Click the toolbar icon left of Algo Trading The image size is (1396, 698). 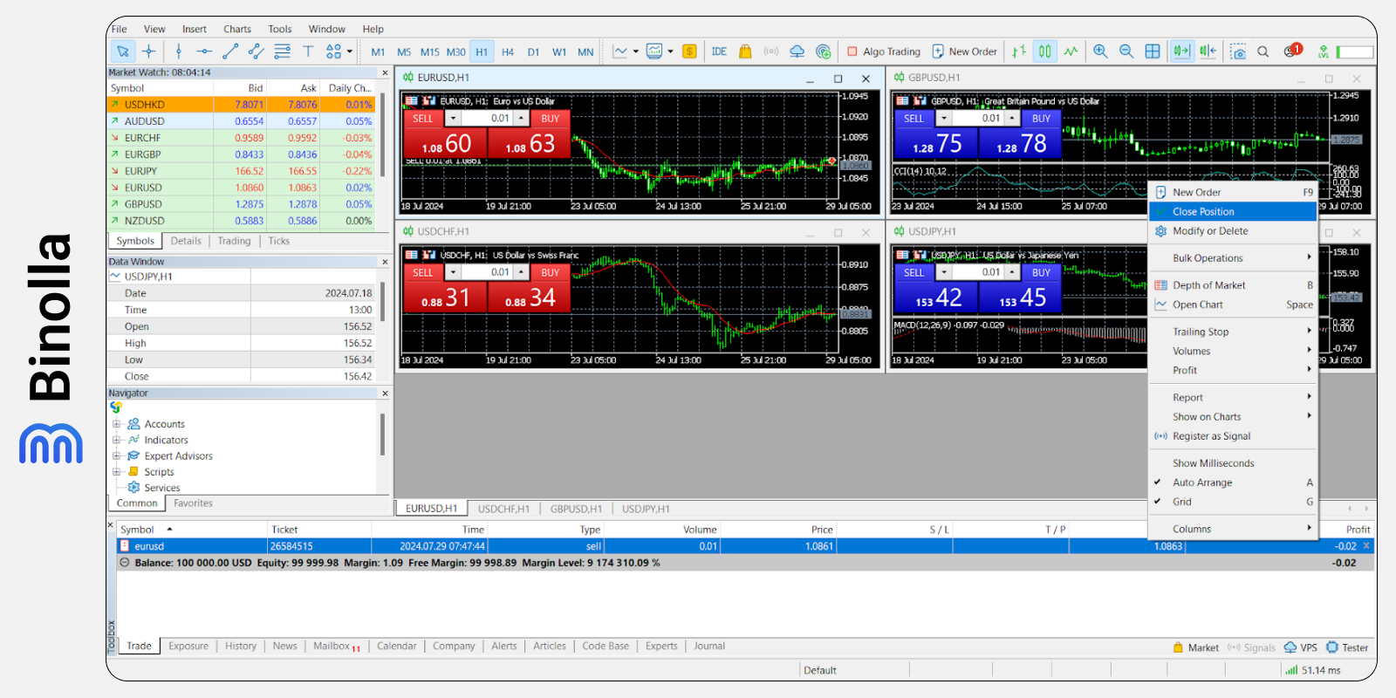[823, 51]
